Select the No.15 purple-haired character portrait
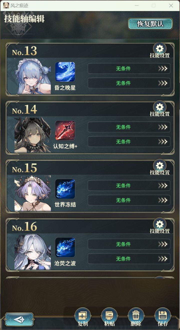The width and height of the screenshot is (180, 330). coord(33,193)
